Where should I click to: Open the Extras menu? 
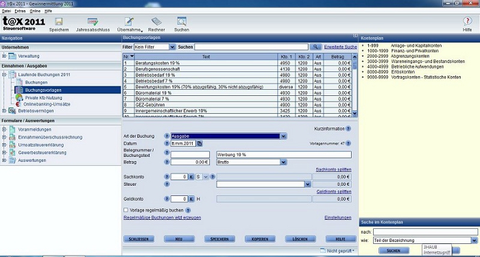20,11
